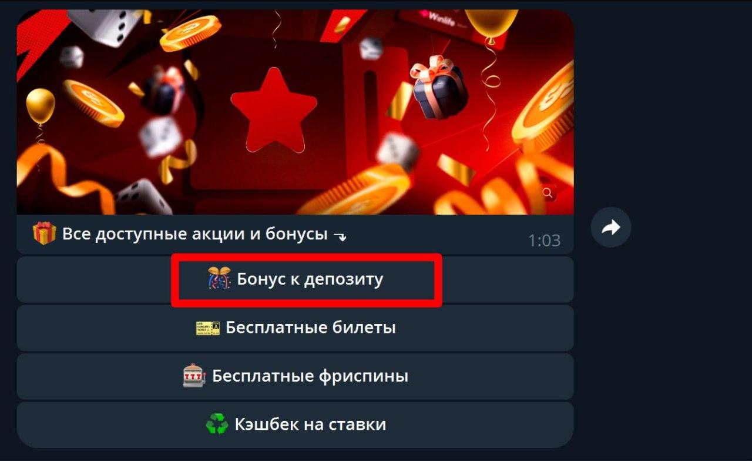Click the party popper emoji on the deposit bonus button

[219, 279]
